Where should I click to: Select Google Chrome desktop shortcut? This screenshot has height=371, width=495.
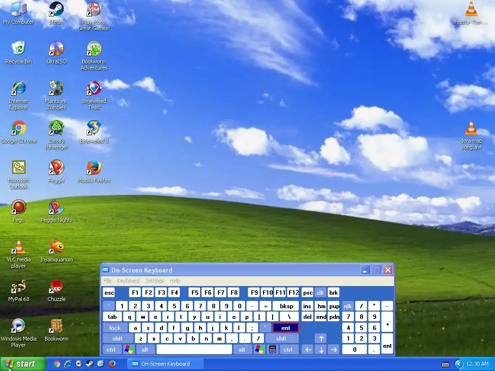[x=19, y=132]
